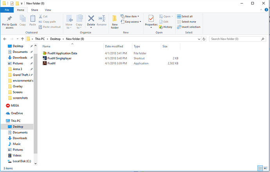The width and height of the screenshot is (270, 172).
Task: Open pinned Desktop in Quick access
Action: click(x=18, y=46)
